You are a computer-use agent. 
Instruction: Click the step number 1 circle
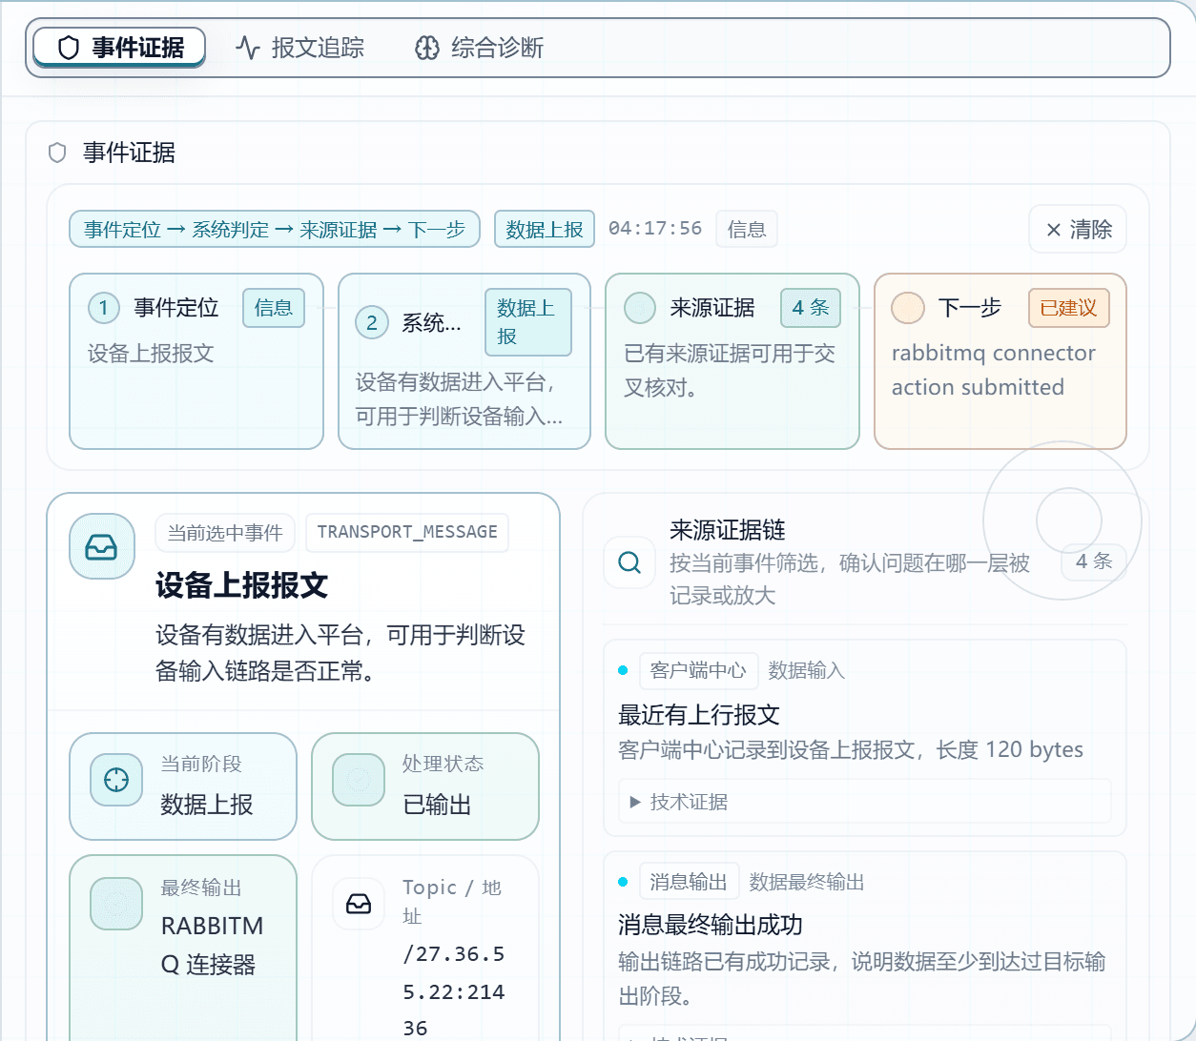104,308
